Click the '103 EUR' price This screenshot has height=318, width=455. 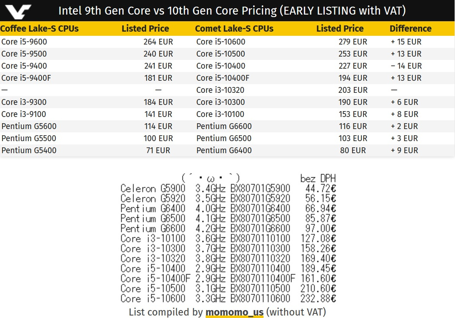pos(353,139)
